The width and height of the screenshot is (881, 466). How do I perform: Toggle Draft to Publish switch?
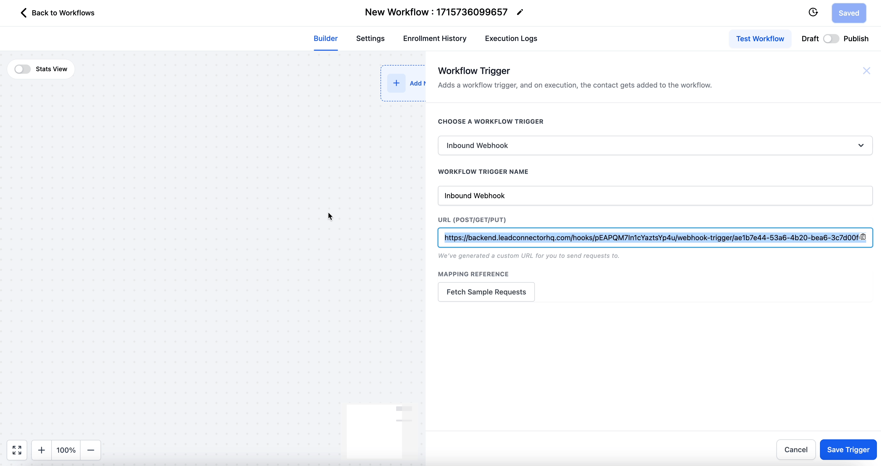[x=831, y=39]
